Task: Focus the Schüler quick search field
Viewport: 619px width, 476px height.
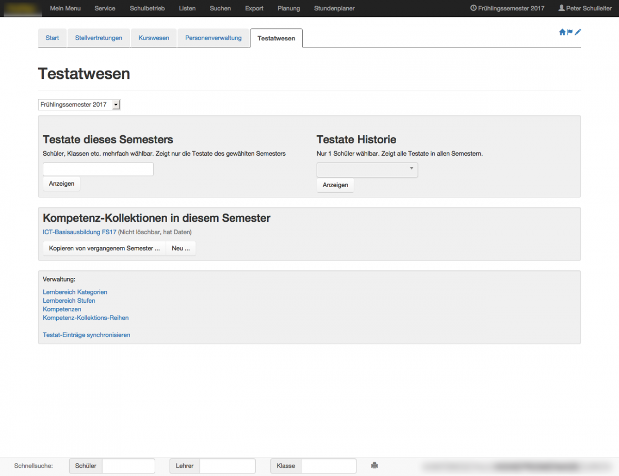Action: tap(128, 466)
